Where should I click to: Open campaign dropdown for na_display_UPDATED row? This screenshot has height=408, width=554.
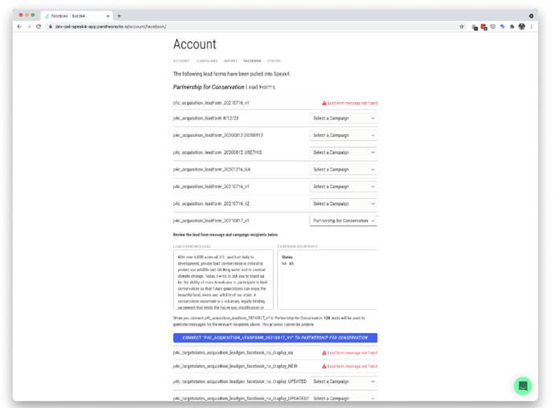click(x=343, y=381)
